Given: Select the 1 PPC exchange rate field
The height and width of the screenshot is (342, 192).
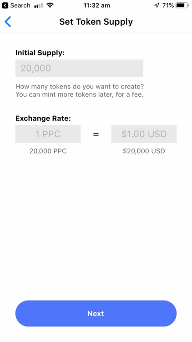Looking at the screenshot, I should [x=48, y=134].
